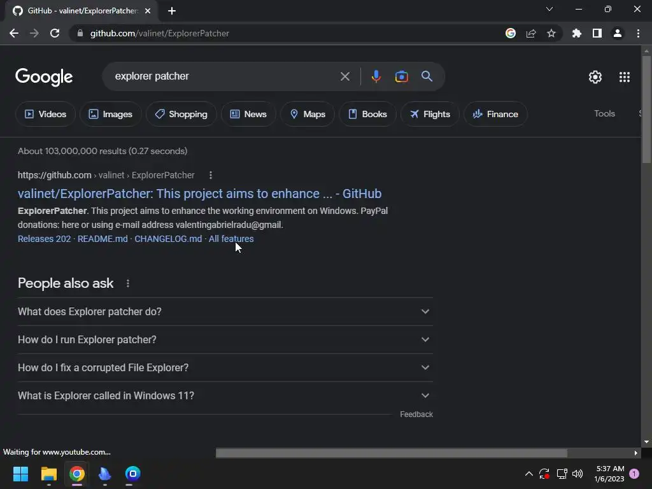Open the clock showing 5:37 AM
This screenshot has width=652, height=489.
(x=609, y=474)
